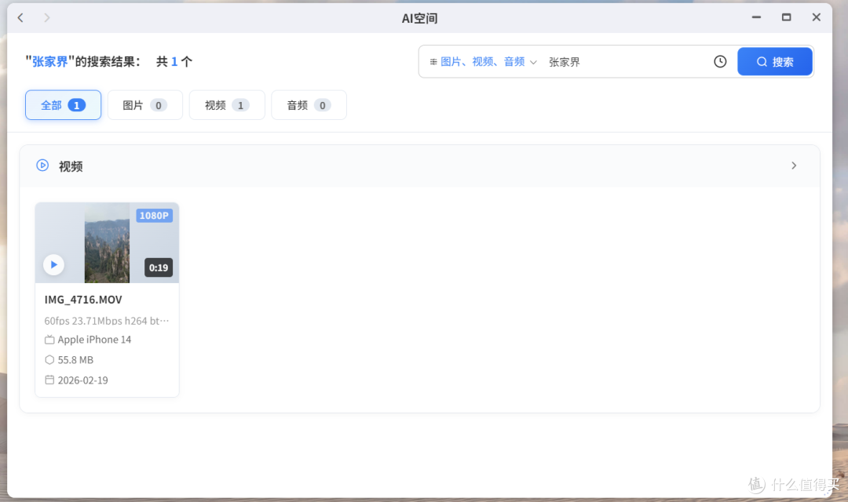Switch to the 视频 tab

[227, 105]
